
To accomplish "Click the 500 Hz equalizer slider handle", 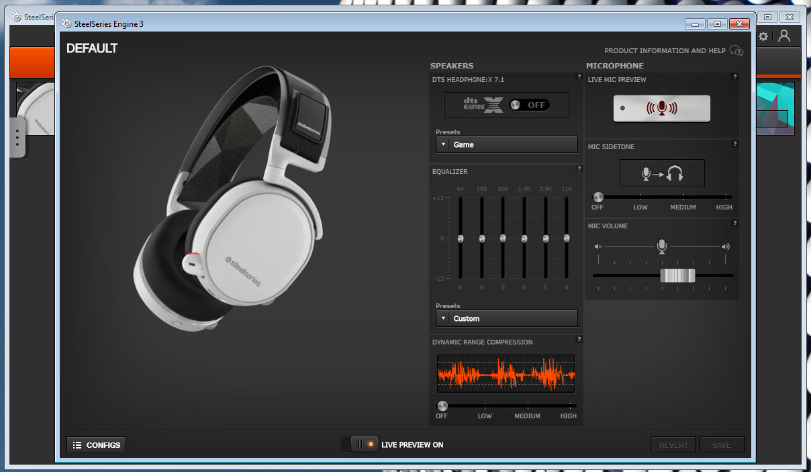I will (x=503, y=238).
